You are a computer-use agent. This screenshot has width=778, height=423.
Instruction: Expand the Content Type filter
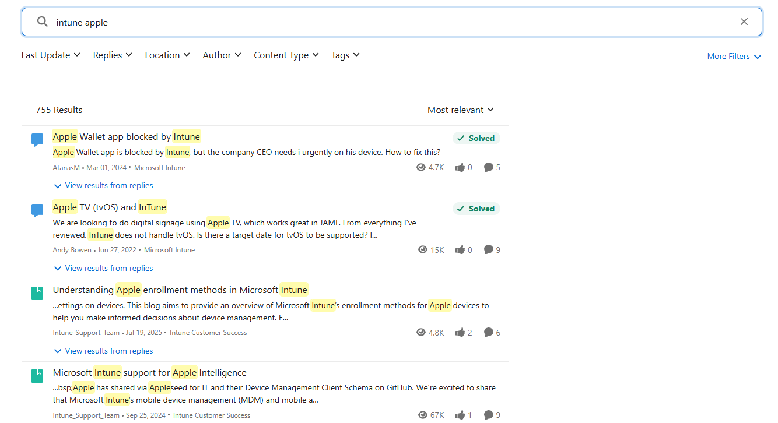pyautogui.click(x=286, y=55)
